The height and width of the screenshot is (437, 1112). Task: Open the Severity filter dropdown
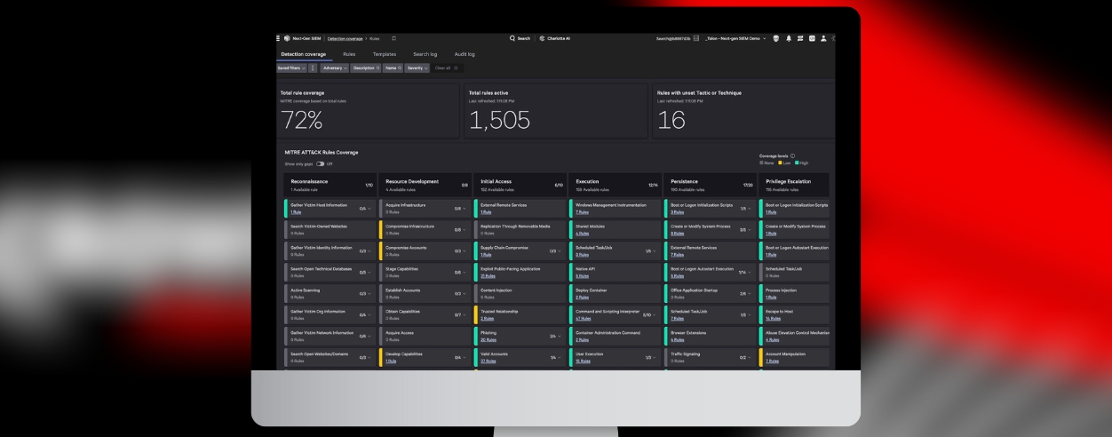click(417, 68)
